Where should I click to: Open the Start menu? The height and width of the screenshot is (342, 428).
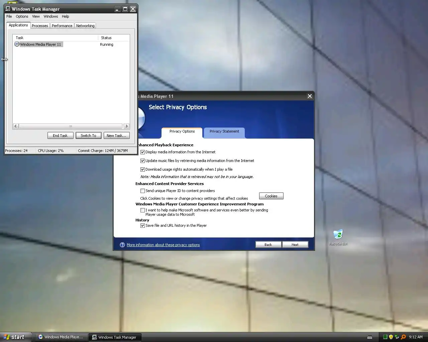click(x=16, y=337)
